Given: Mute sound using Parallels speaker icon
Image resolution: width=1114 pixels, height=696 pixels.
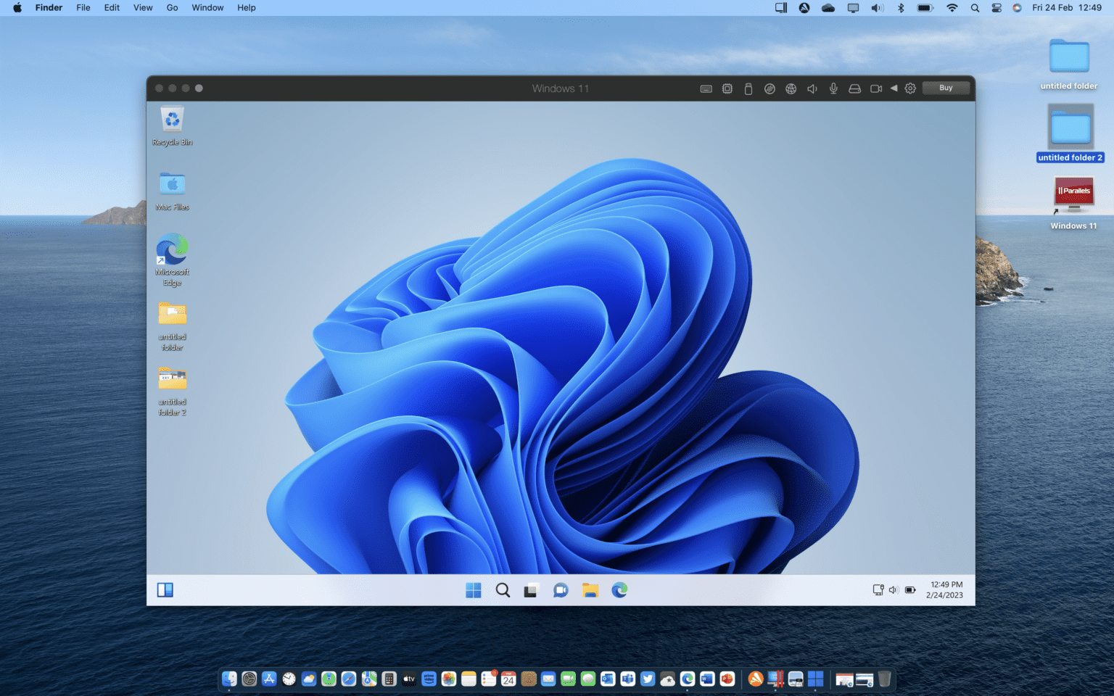Looking at the screenshot, I should point(812,88).
